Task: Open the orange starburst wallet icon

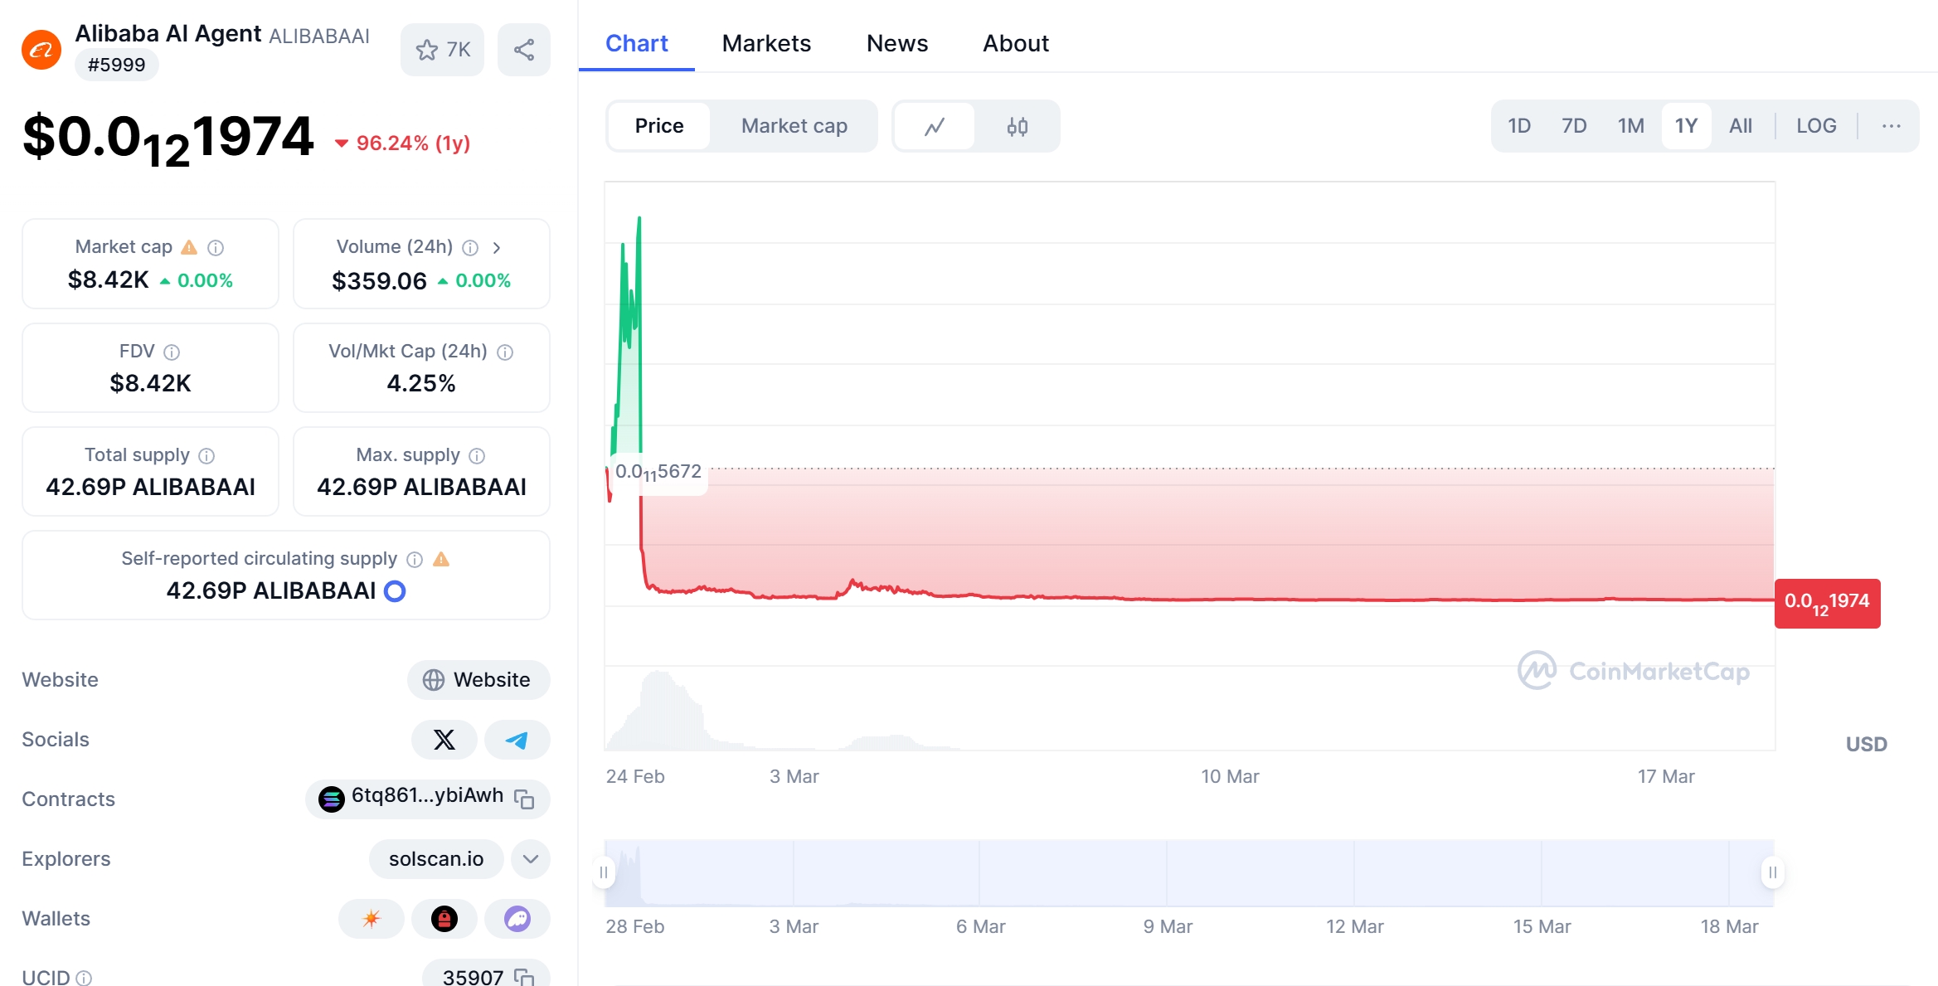Action: 372,919
